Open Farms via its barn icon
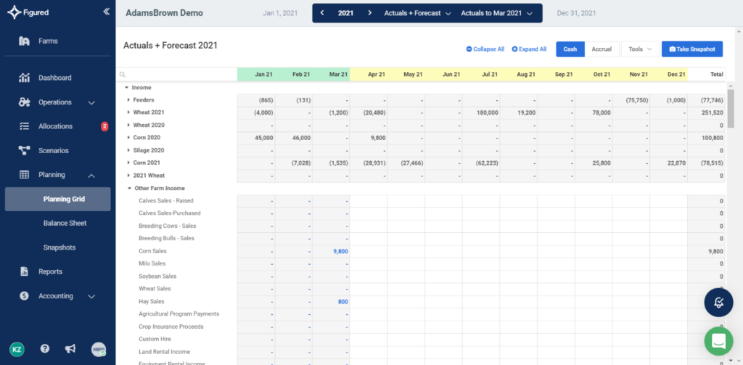 (24, 41)
